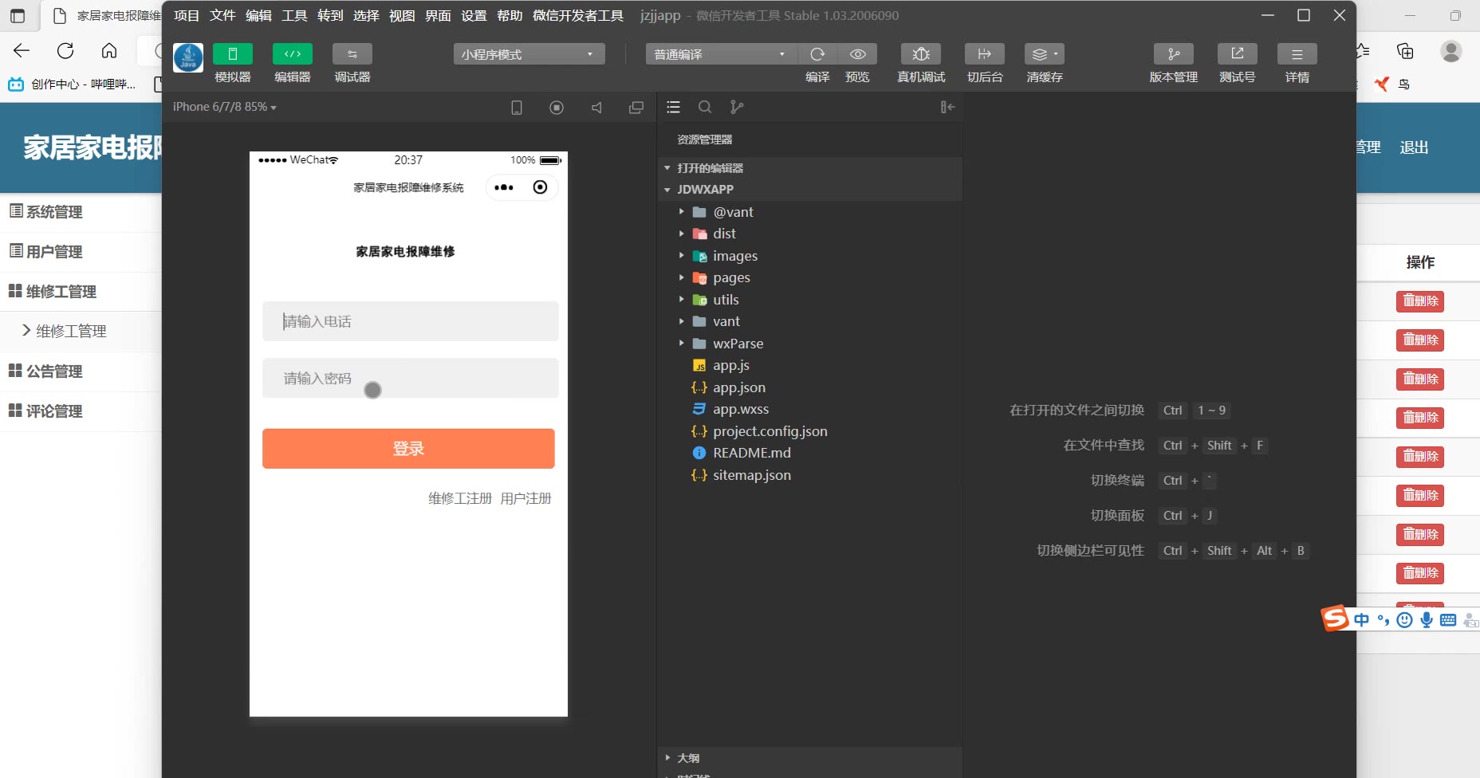Open the 小程序模式 mode dropdown
The width and height of the screenshot is (1480, 778).
(x=529, y=54)
